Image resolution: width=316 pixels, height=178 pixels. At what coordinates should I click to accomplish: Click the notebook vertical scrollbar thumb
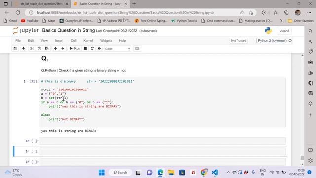pos(302,158)
